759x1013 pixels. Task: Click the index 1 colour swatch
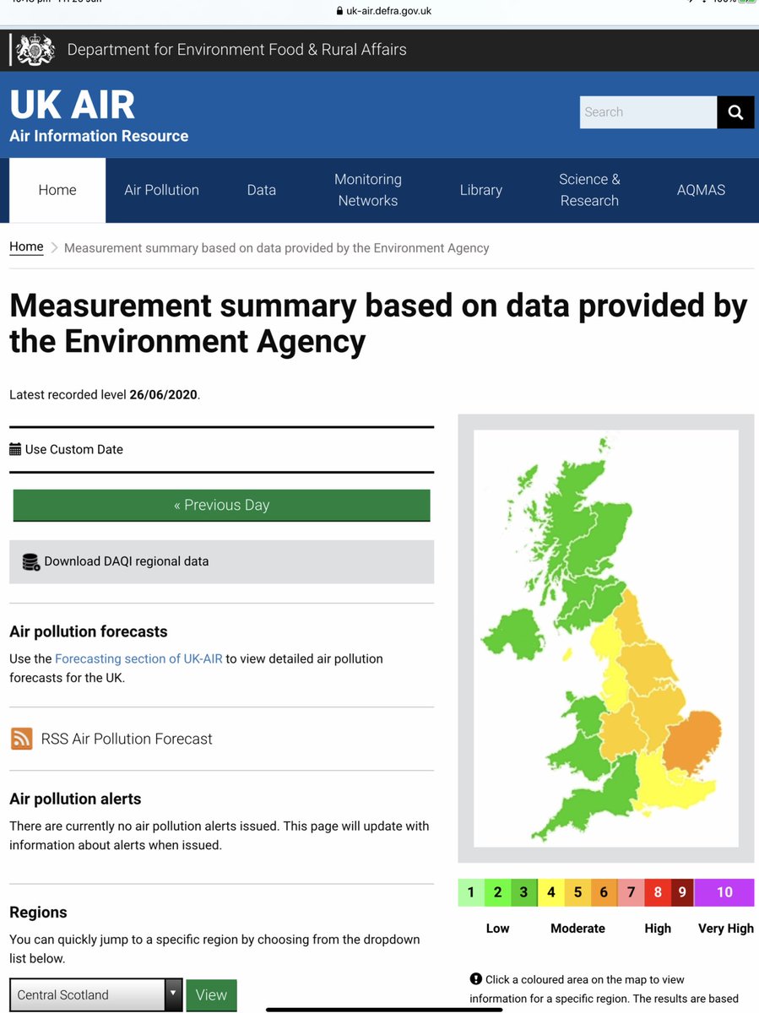[471, 892]
